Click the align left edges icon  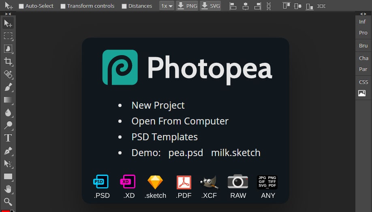pyautogui.click(x=233, y=6)
